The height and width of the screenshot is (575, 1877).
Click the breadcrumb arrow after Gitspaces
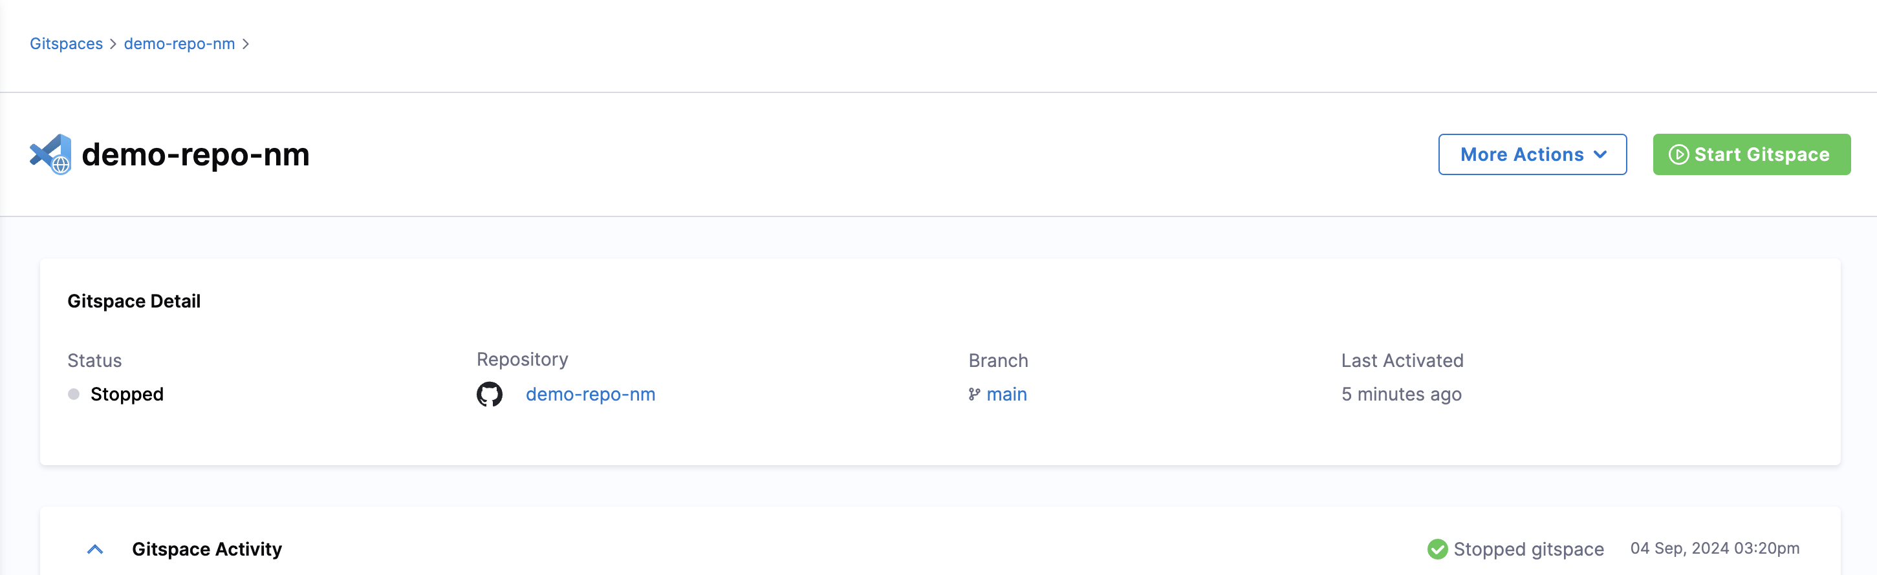point(113,44)
